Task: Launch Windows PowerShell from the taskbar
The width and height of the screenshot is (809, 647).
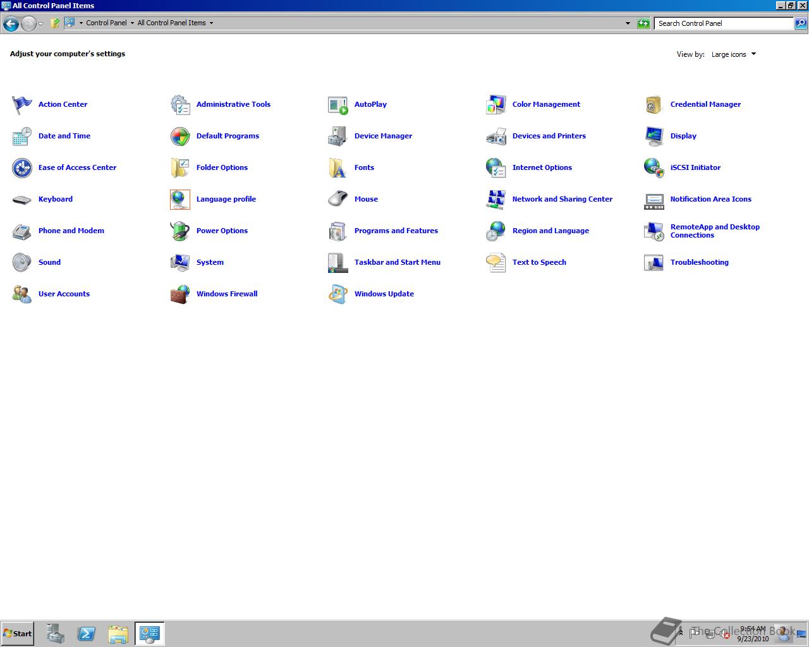Action: click(x=87, y=634)
